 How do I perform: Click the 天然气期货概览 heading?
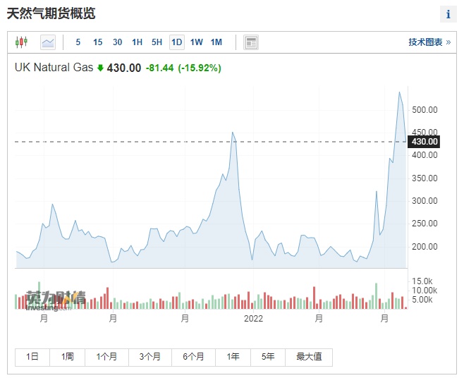pos(51,13)
